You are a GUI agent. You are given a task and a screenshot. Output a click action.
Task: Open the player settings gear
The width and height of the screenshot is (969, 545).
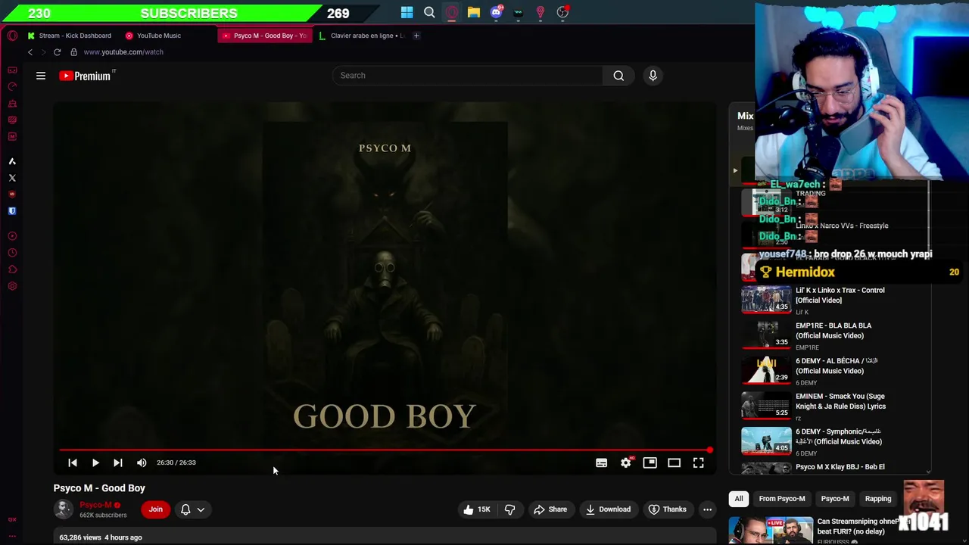tap(626, 462)
